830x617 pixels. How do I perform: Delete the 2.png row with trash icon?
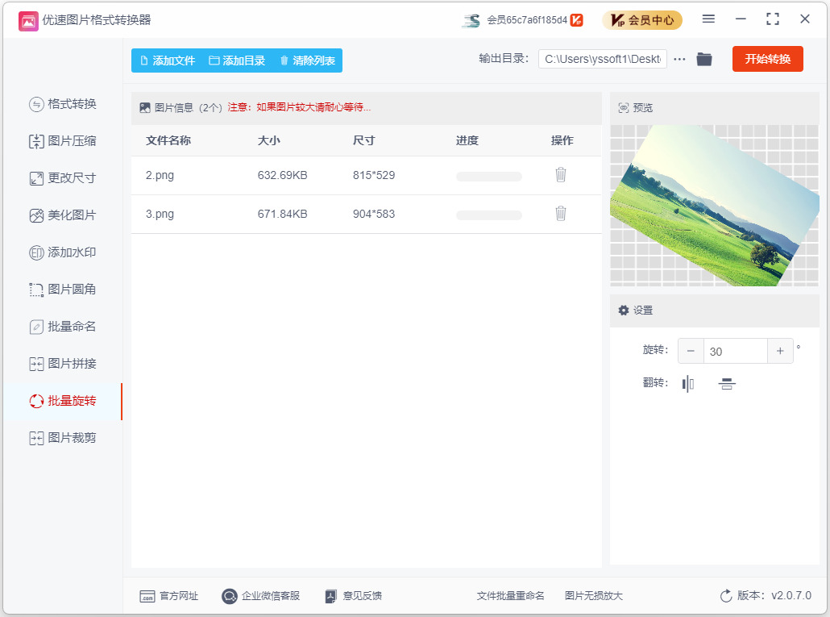click(561, 175)
